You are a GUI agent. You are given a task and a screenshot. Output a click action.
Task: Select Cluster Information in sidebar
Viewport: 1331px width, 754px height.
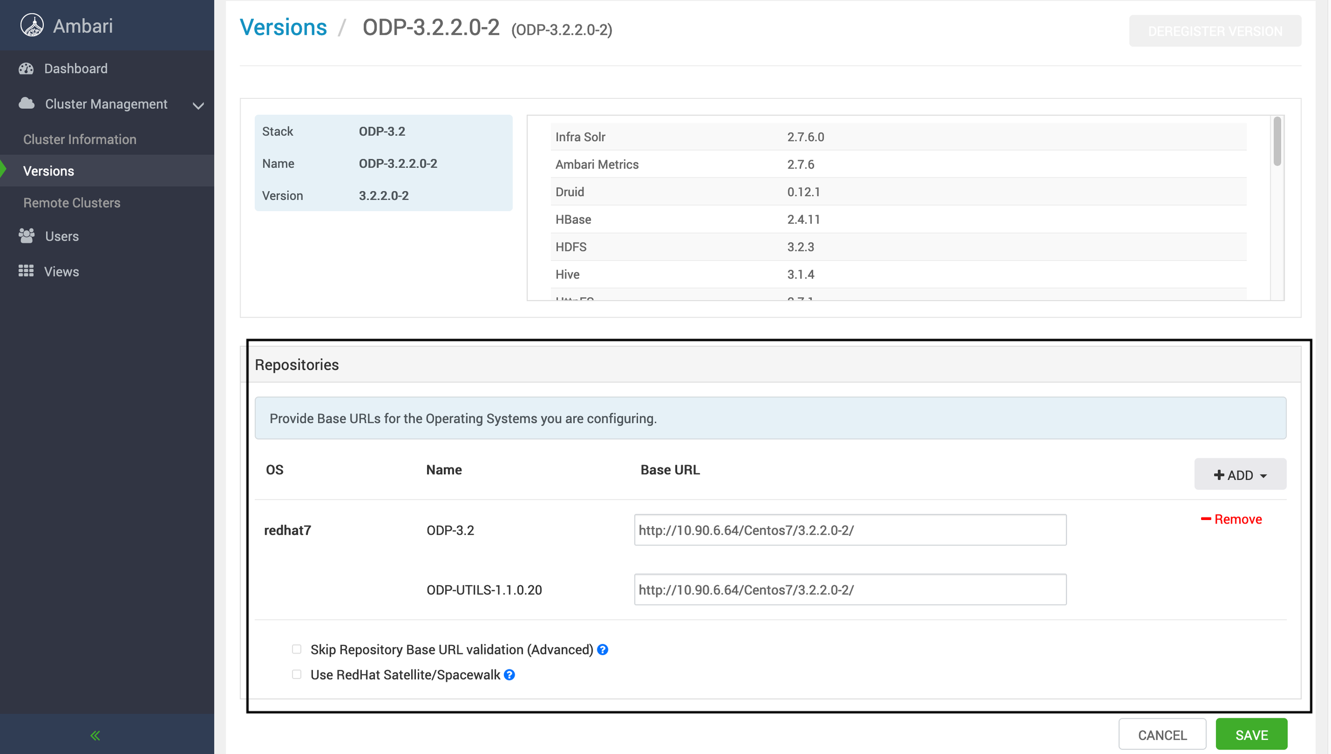[x=79, y=139]
